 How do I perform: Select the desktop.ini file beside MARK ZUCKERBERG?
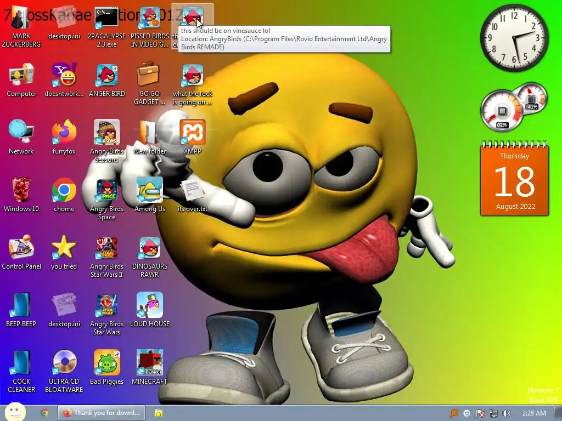(x=64, y=23)
